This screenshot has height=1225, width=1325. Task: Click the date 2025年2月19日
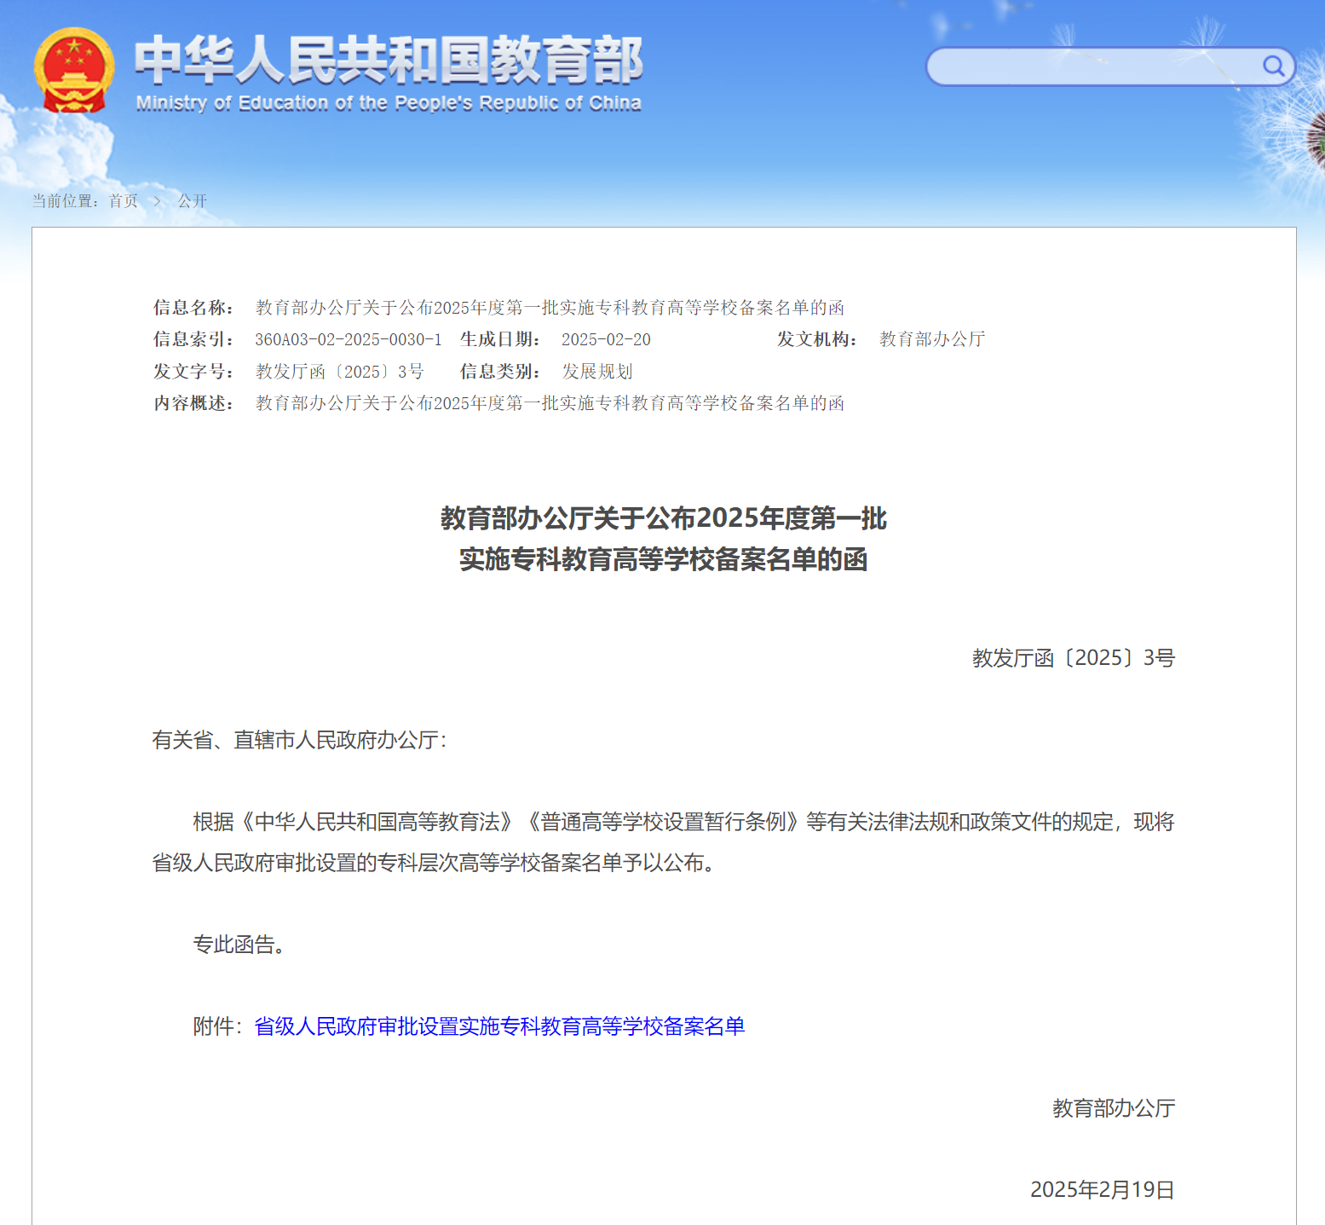[x=1103, y=1190]
